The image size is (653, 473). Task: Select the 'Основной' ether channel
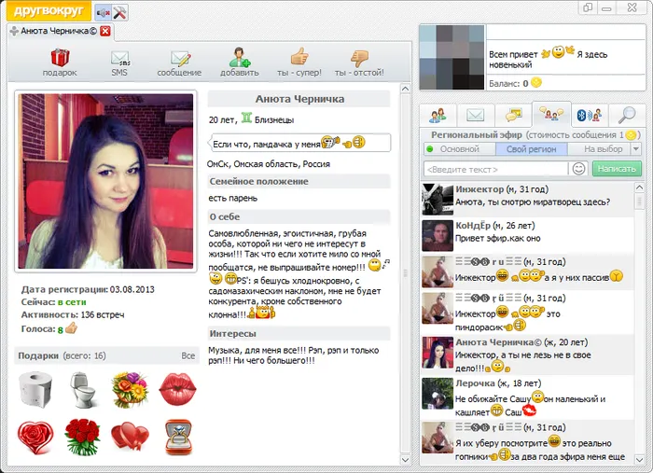pyautogui.click(x=460, y=149)
